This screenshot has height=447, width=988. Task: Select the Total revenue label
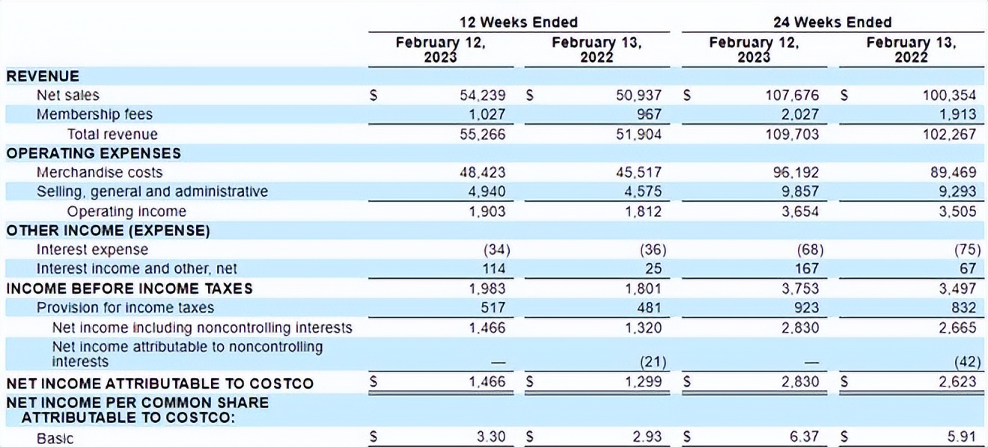click(112, 134)
